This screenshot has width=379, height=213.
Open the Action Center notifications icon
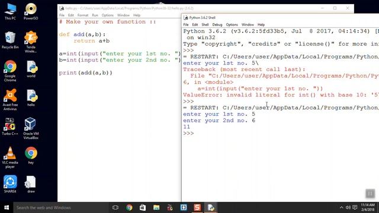[x=355, y=208]
